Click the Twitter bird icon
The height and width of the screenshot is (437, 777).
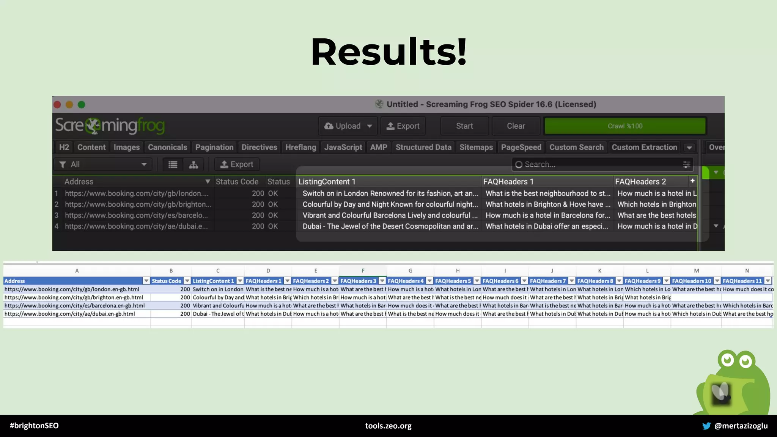click(706, 426)
